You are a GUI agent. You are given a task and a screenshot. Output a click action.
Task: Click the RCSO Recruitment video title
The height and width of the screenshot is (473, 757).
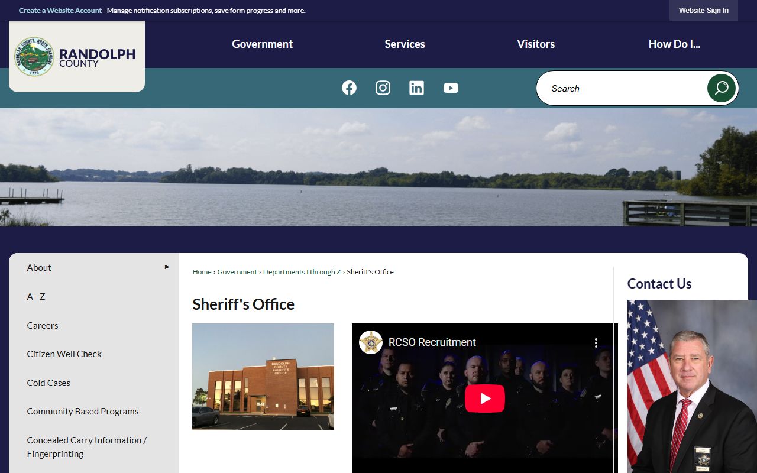432,342
